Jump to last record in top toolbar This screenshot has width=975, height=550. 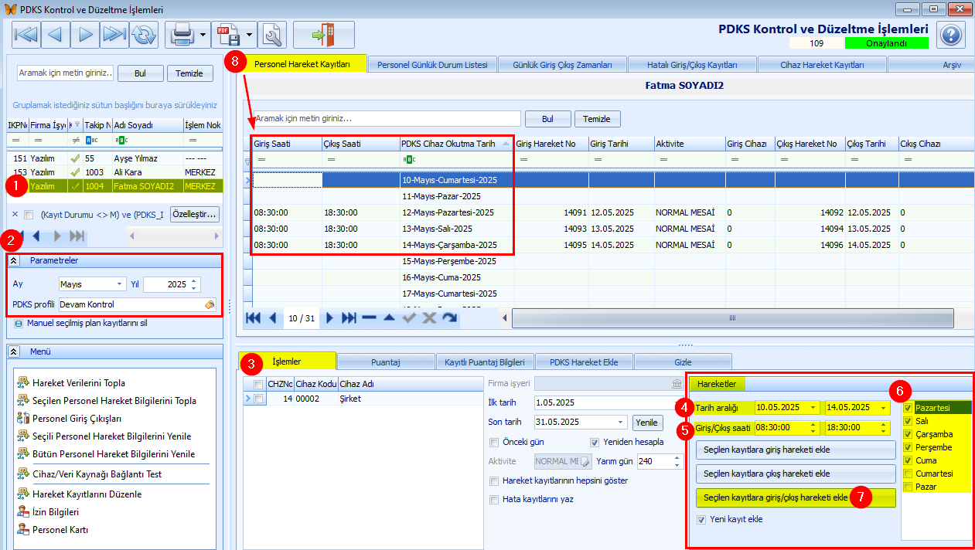coord(114,35)
